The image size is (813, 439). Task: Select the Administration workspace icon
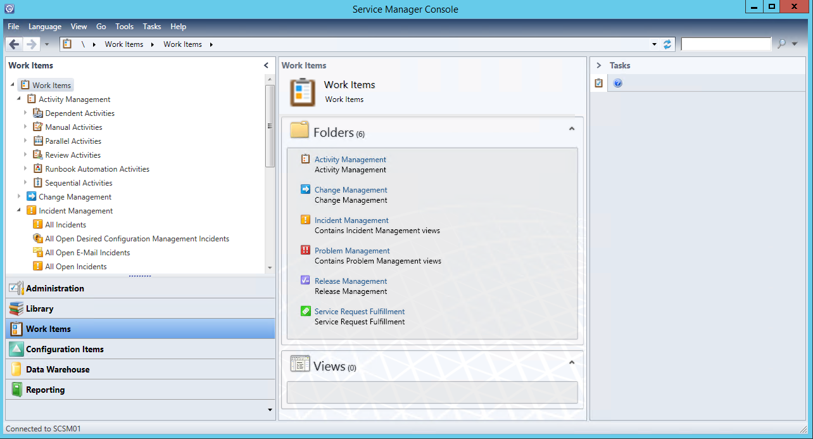(x=16, y=288)
